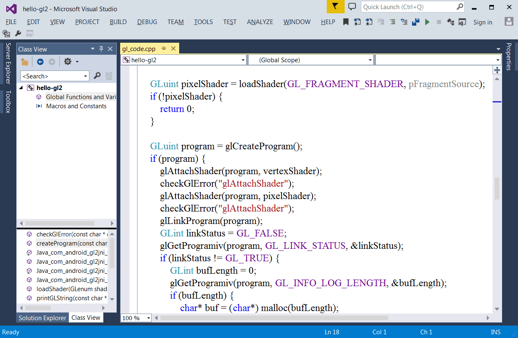Click the split editor handle above scrollbar
The image size is (518, 338).
[x=497, y=70]
